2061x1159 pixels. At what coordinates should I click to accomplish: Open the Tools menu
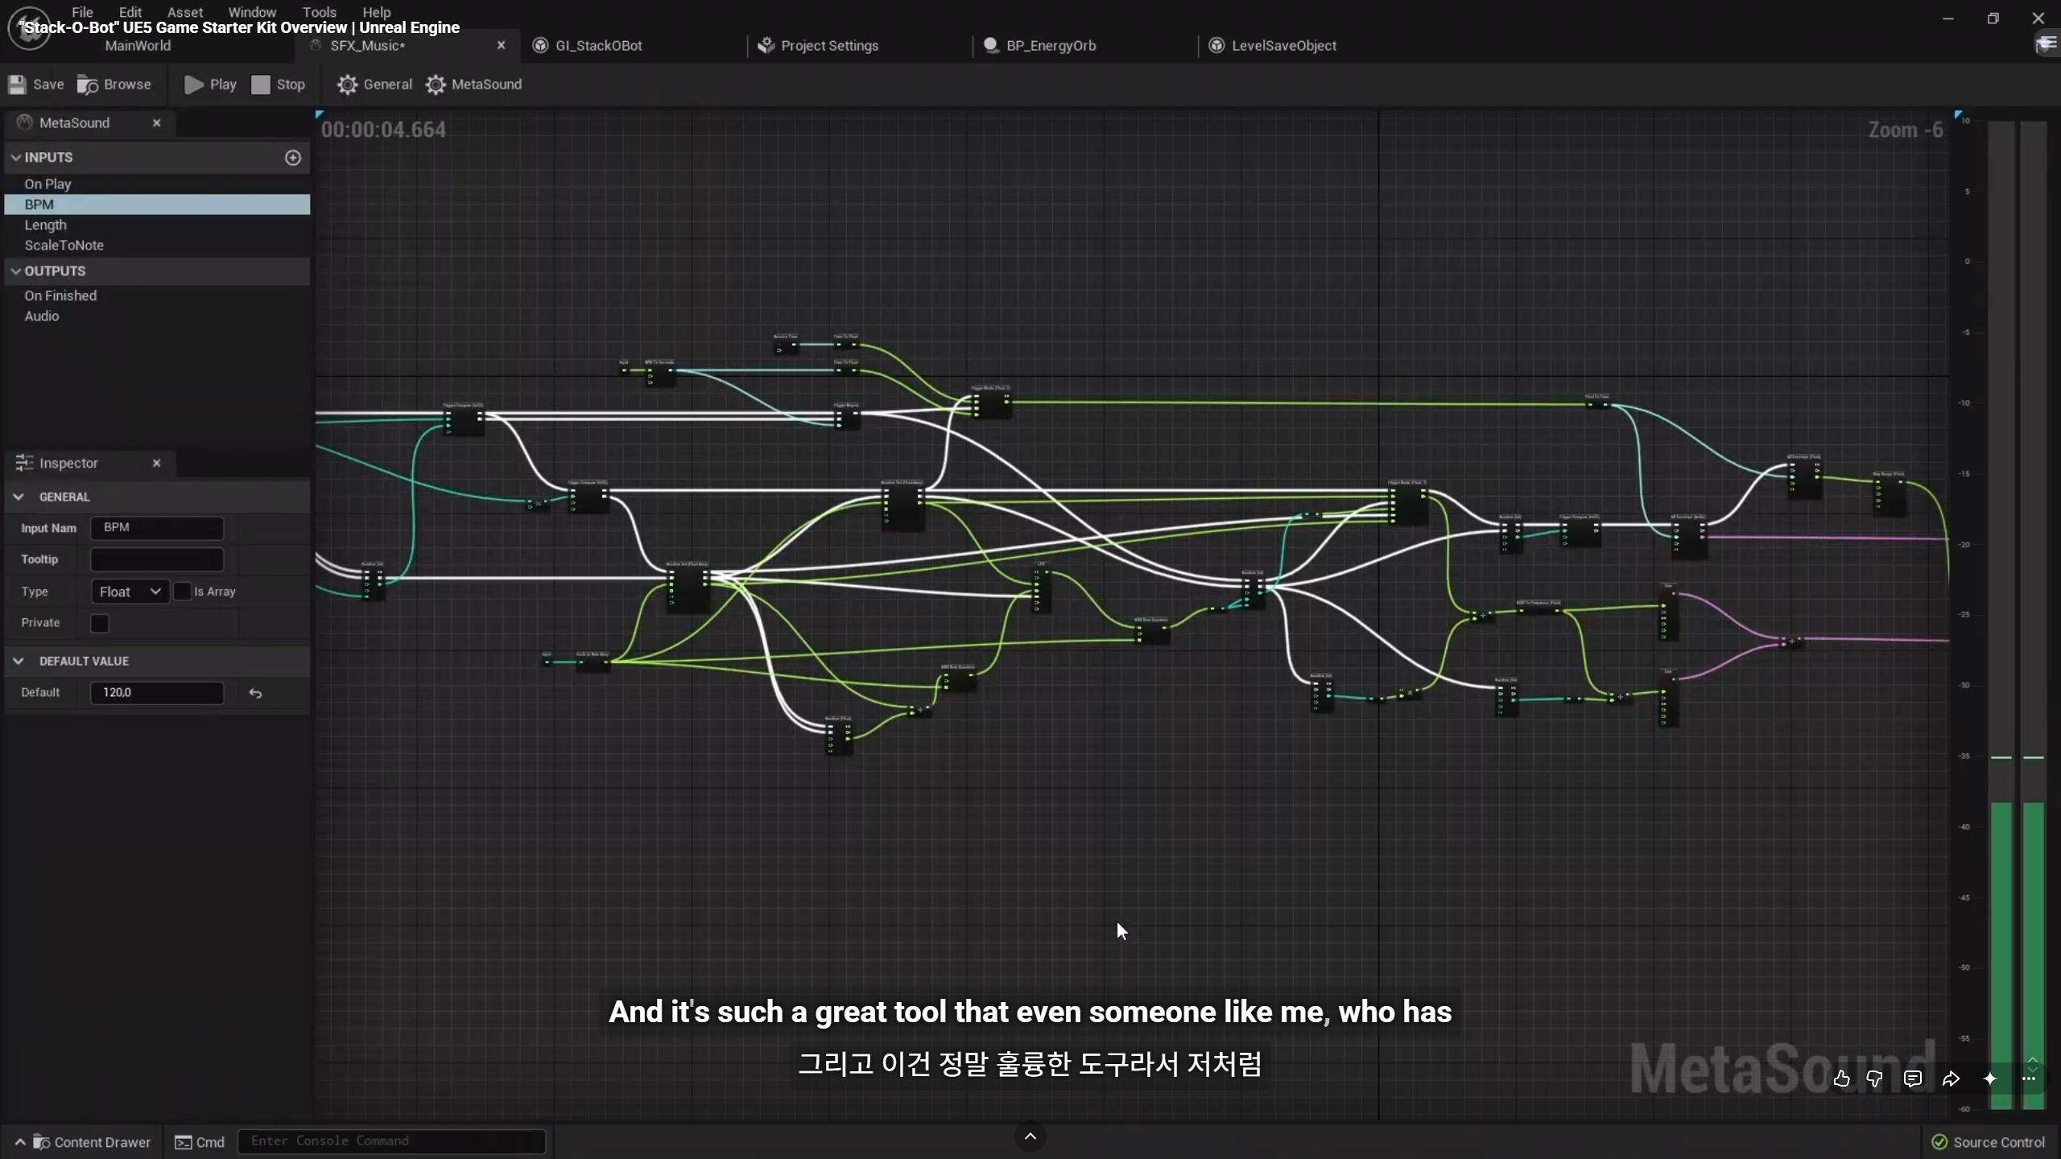(320, 12)
